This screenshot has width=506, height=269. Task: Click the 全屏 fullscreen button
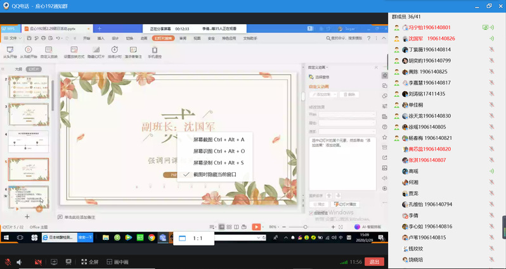[89, 261]
